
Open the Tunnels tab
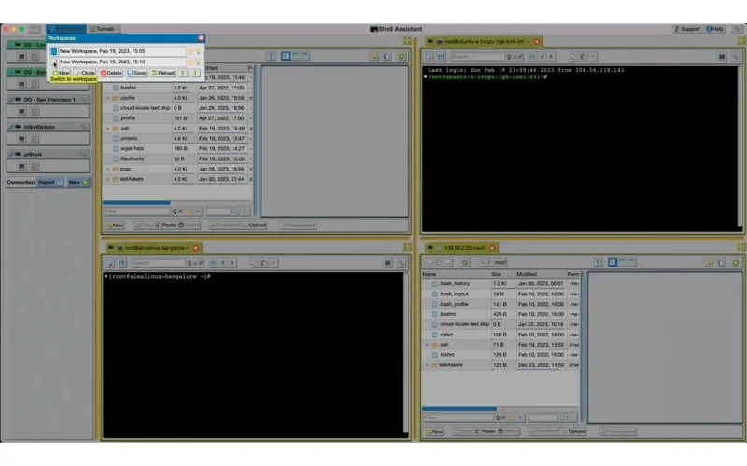click(105, 29)
